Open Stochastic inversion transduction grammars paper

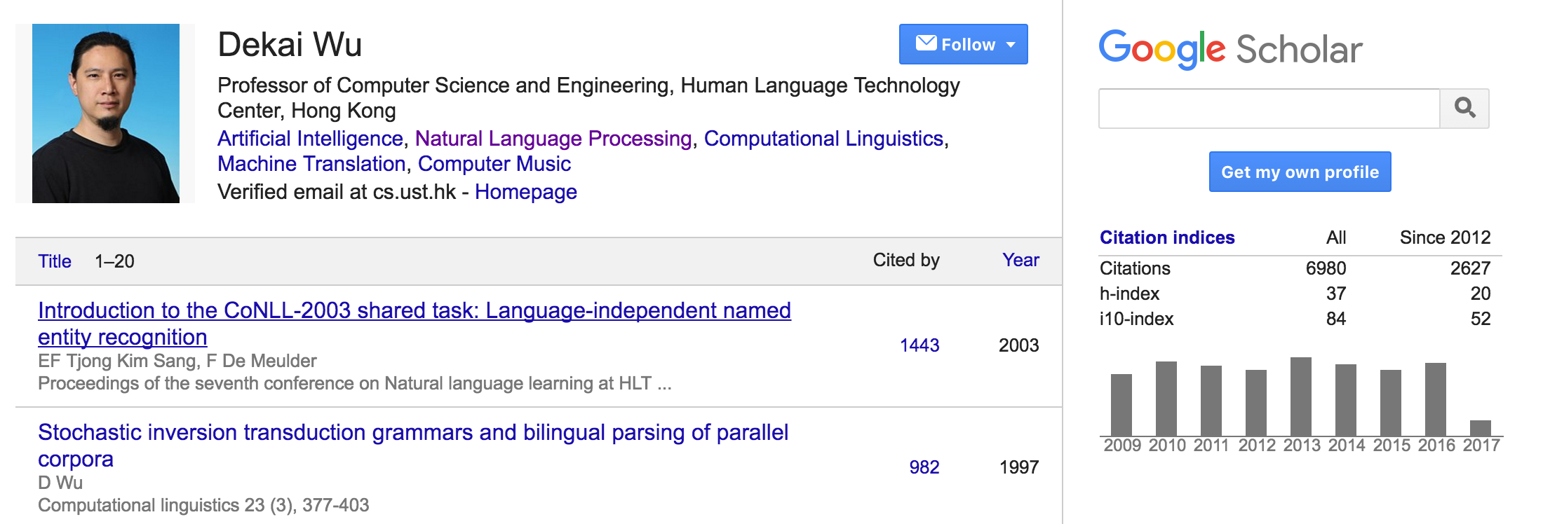412,432
